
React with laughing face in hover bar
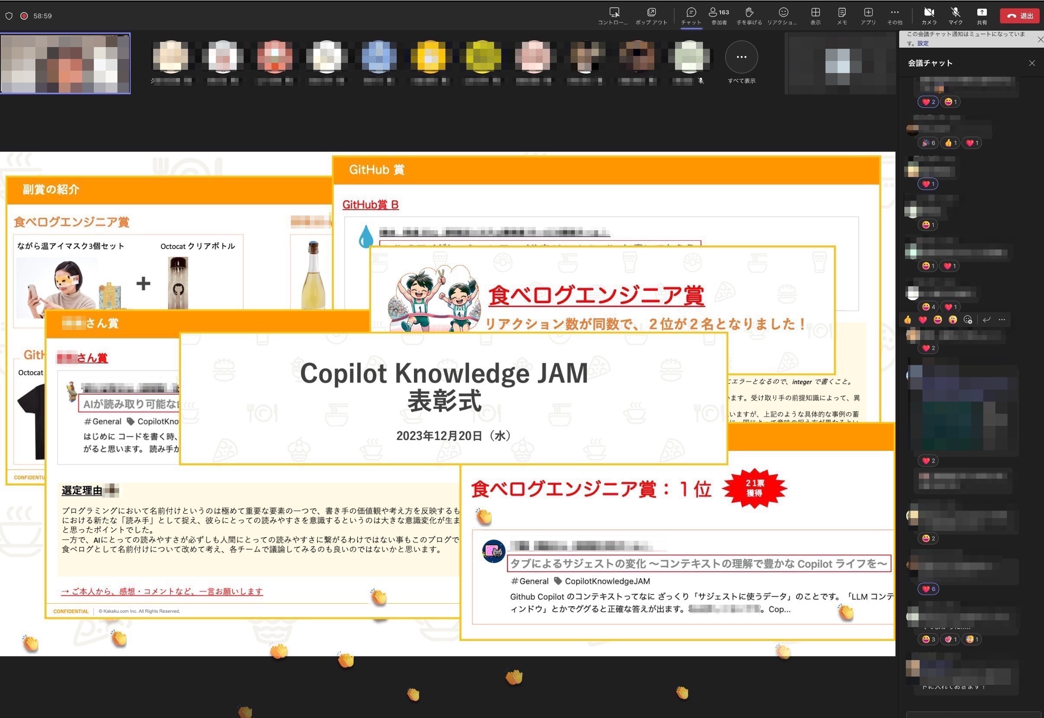(x=938, y=320)
